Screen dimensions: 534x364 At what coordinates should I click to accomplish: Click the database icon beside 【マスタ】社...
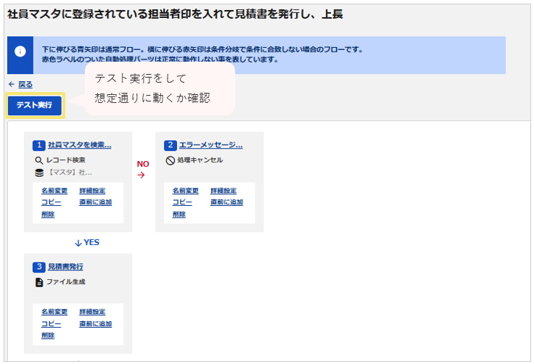click(39, 173)
